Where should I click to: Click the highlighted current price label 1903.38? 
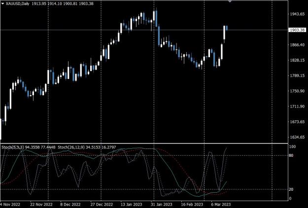pyautogui.click(x=297, y=30)
